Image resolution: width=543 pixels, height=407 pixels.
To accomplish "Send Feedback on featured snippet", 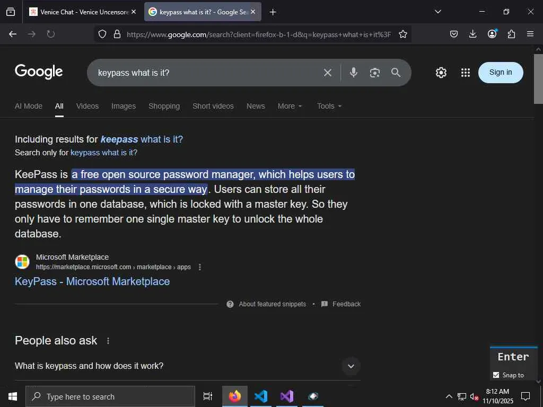I will click(341, 304).
